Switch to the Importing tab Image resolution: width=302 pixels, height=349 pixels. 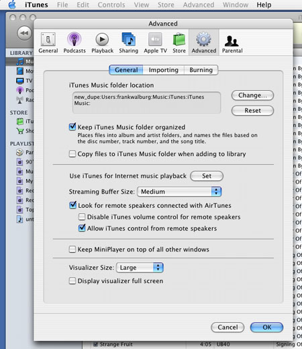pos(164,70)
